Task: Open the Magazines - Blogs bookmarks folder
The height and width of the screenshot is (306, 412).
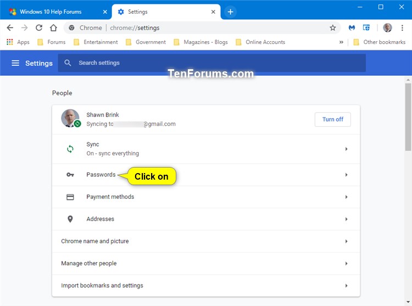Action: [201, 42]
